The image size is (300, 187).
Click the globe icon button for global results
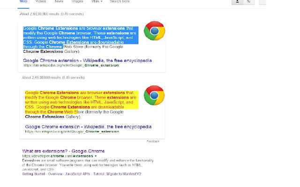click(x=249, y=2)
